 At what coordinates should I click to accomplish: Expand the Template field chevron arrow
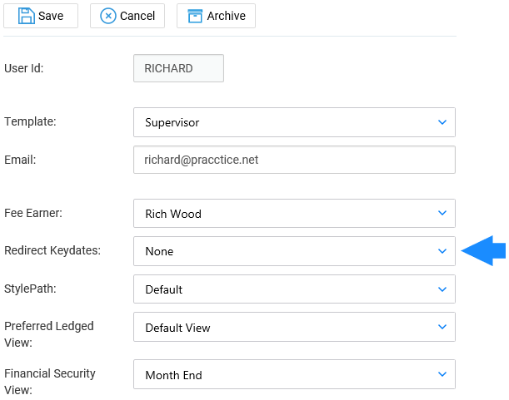[x=442, y=122]
